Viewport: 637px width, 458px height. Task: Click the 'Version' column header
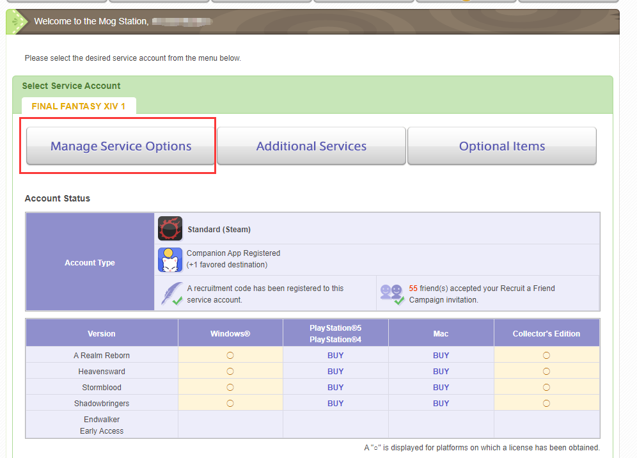[102, 333]
